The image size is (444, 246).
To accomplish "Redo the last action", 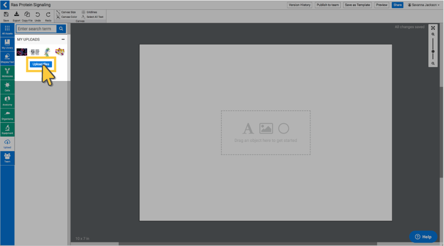I will 48,16.
